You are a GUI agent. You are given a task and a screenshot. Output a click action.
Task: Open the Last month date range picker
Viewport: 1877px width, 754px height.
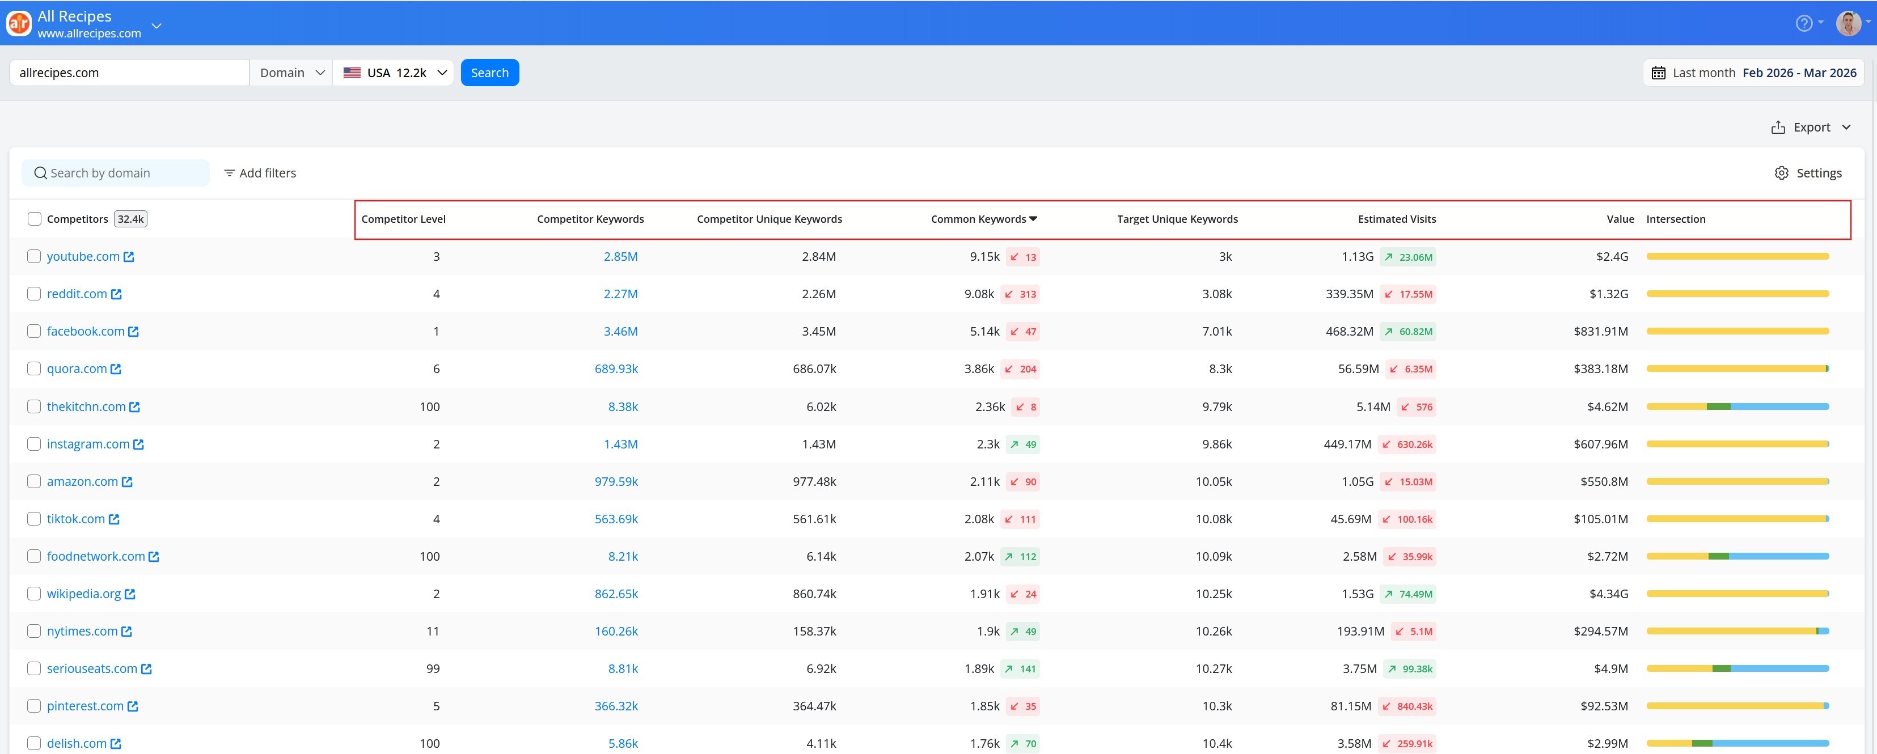pos(1753,73)
